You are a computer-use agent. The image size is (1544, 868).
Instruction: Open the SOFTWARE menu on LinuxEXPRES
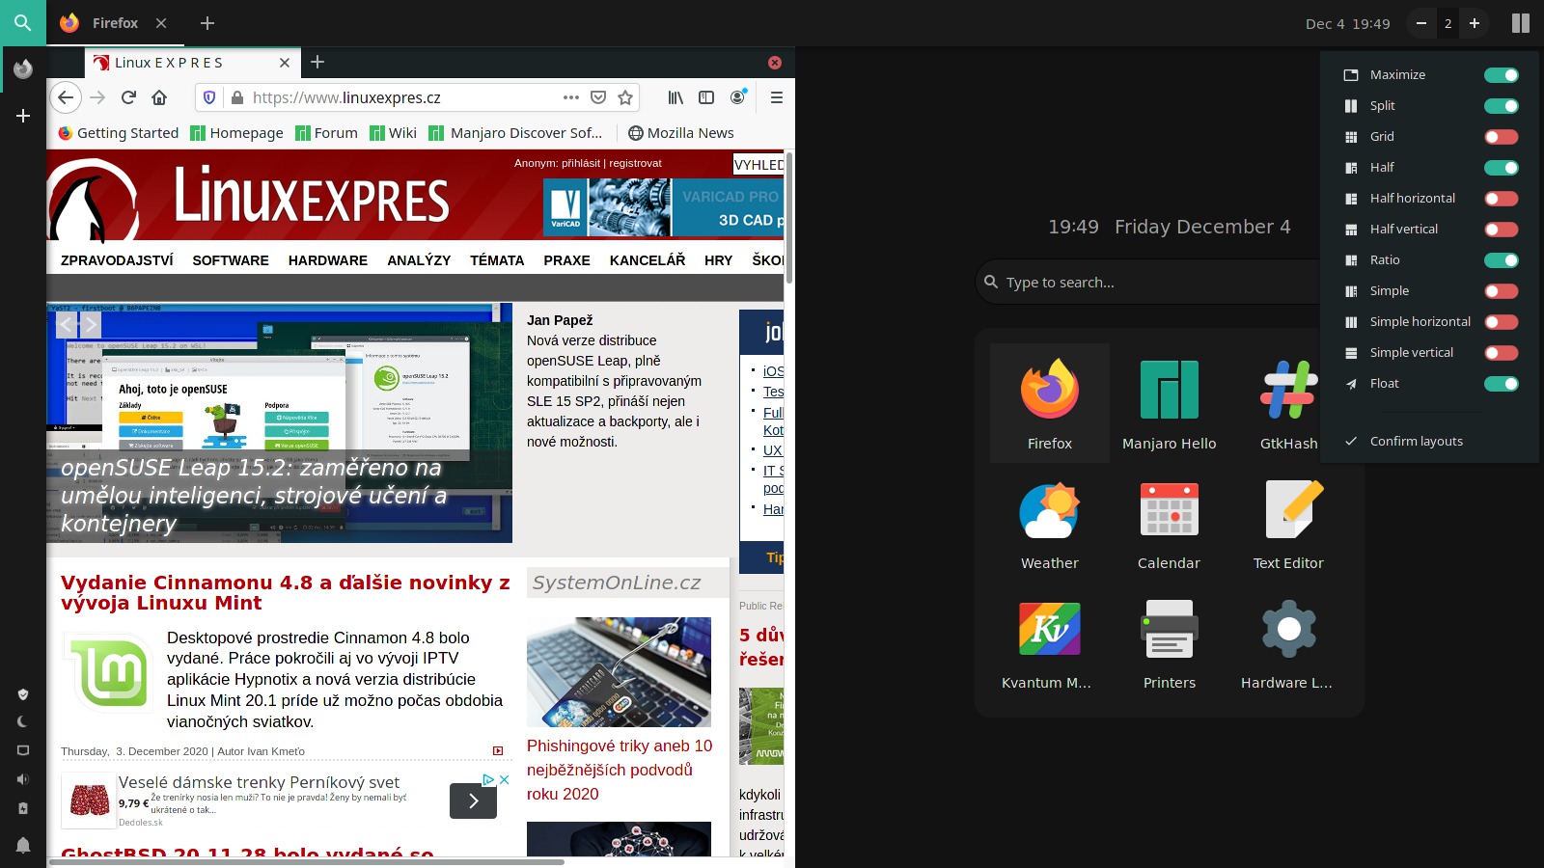[231, 260]
